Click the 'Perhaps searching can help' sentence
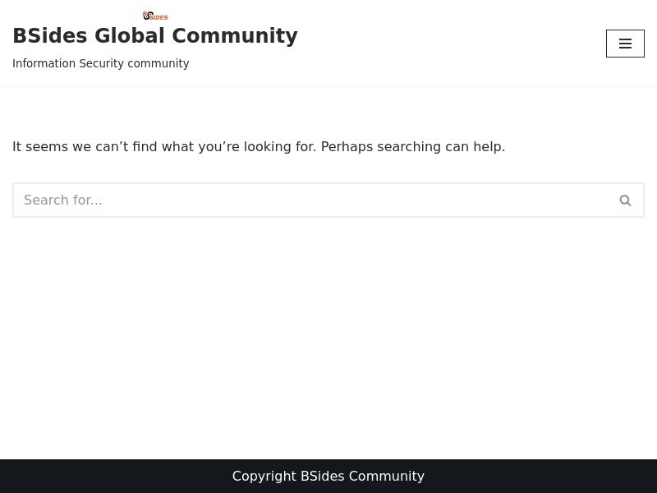657x493 pixels. point(412,147)
